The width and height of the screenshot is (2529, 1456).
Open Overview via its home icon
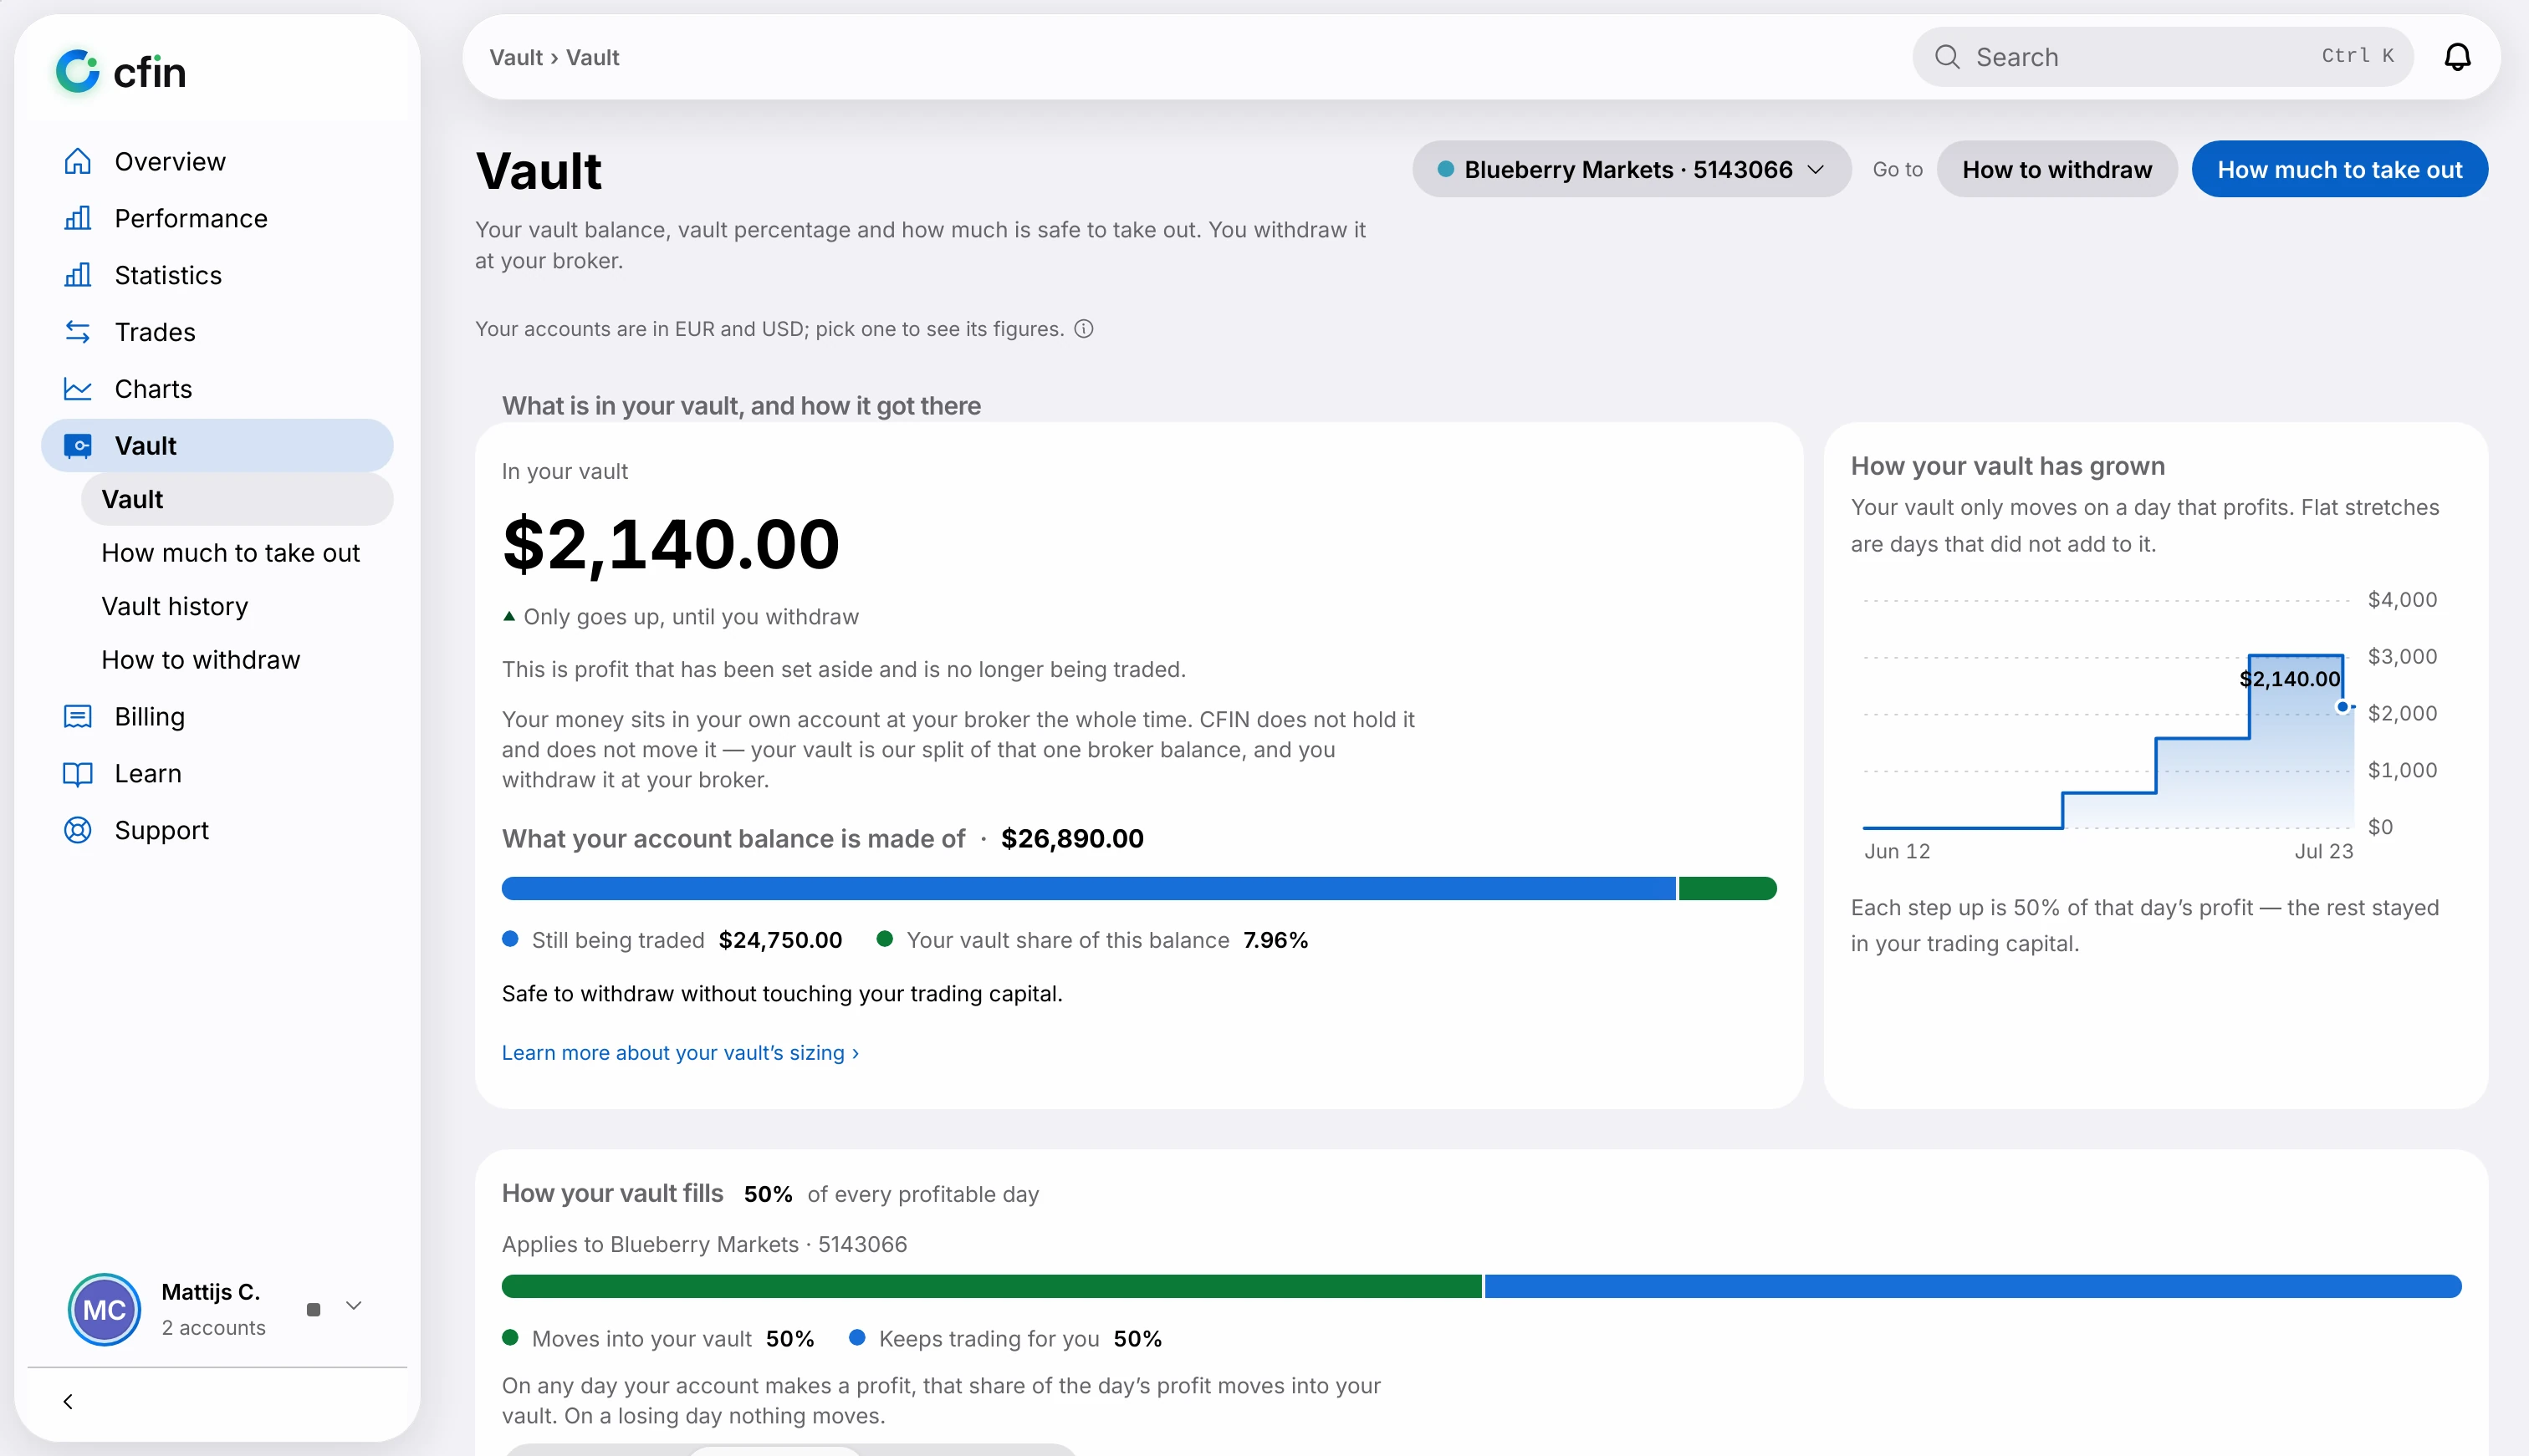77,161
